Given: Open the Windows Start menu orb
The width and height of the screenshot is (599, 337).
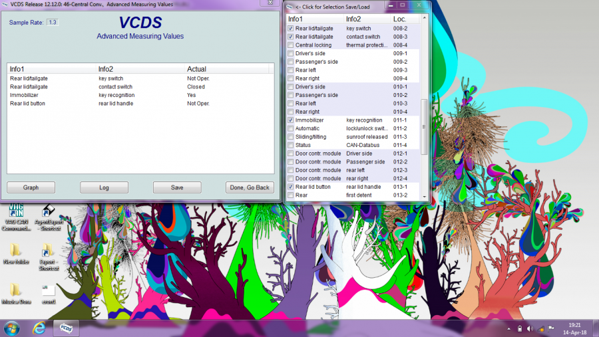Looking at the screenshot, I should pyautogui.click(x=11, y=328).
